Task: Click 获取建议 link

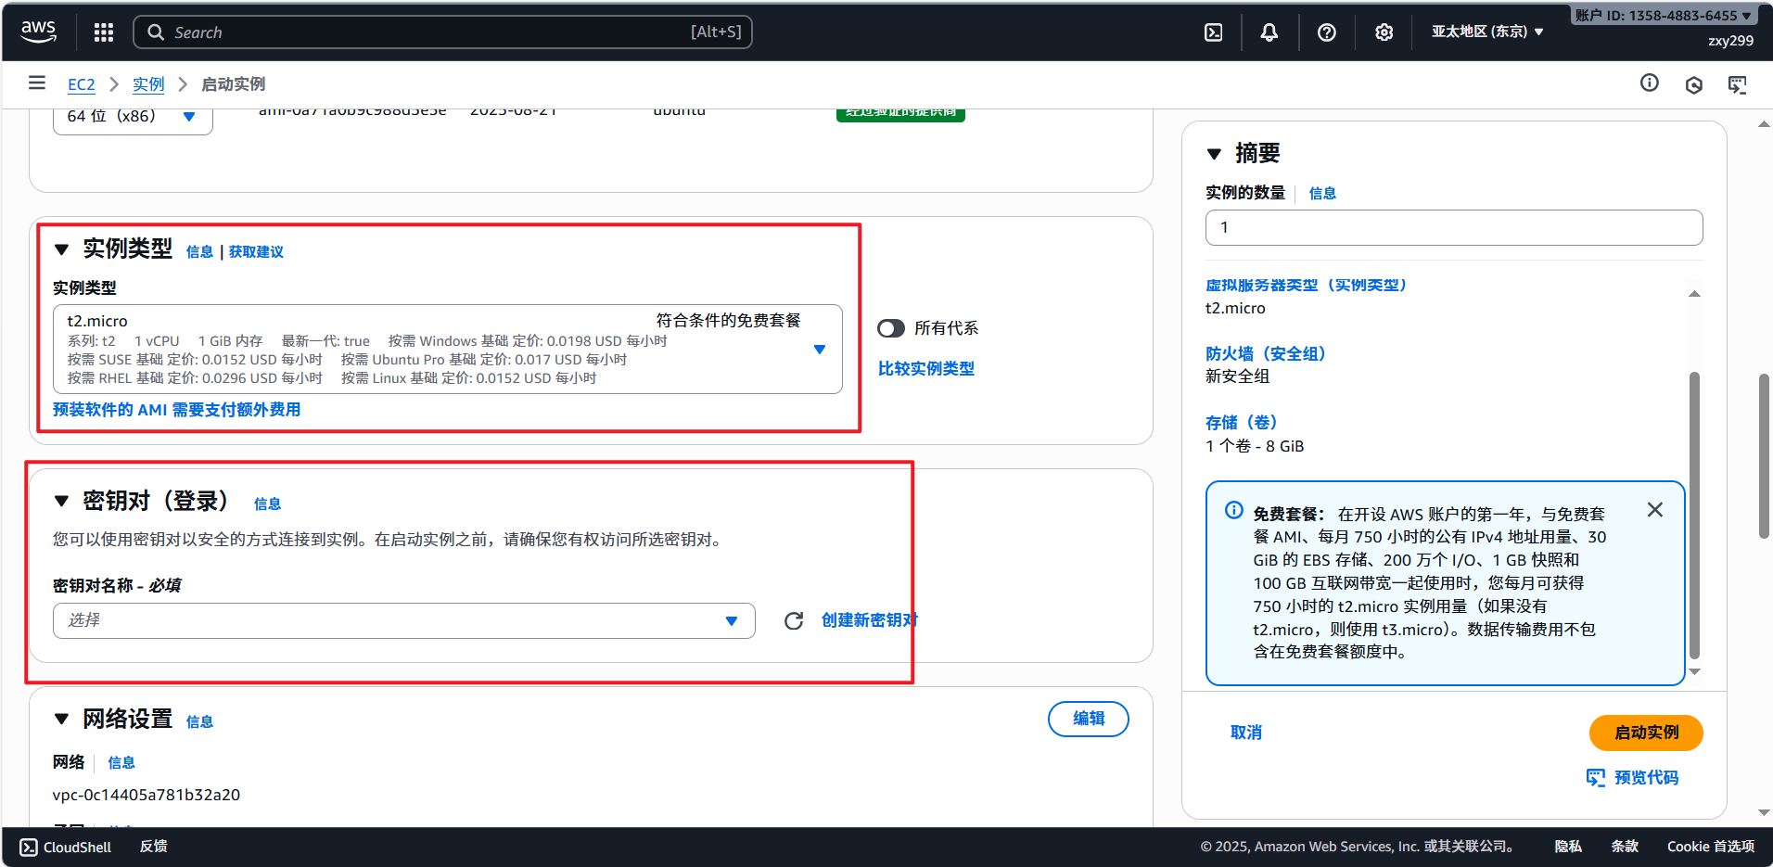Action: [x=256, y=251]
